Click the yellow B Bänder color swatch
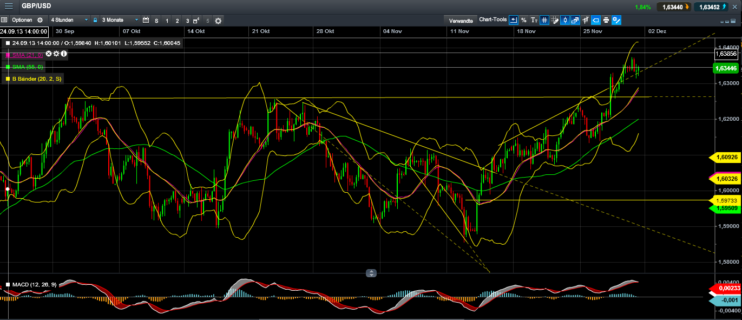The image size is (742, 320). coord(8,79)
